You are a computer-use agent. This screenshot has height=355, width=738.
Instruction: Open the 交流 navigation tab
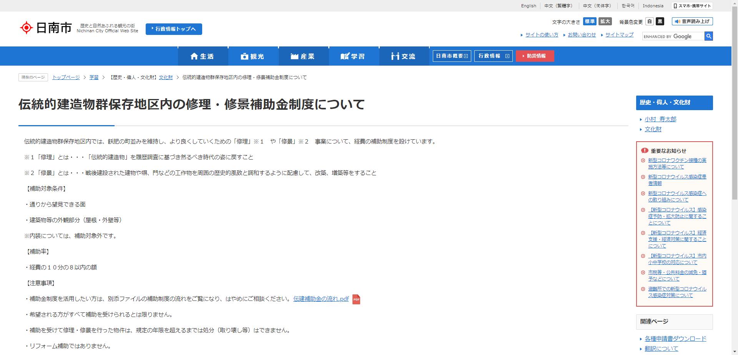coord(404,56)
